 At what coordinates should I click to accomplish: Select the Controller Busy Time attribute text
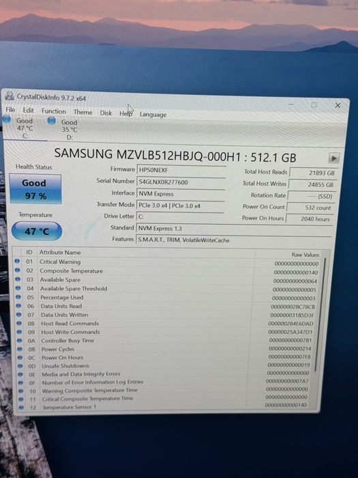pos(68,341)
